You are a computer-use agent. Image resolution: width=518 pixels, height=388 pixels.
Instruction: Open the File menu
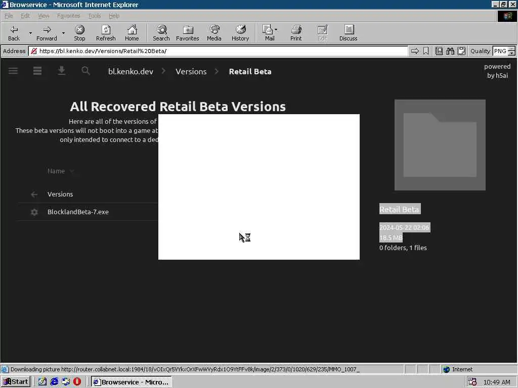coord(9,16)
